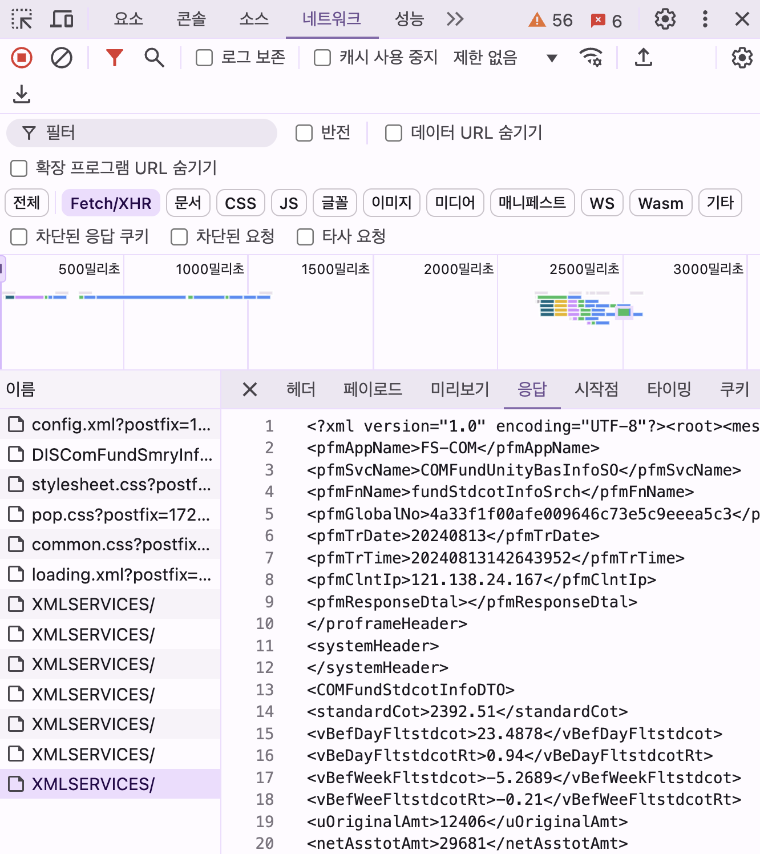Enable the 로그 보존 checkbox
Viewport: 760px width, 854px height.
pyautogui.click(x=204, y=58)
